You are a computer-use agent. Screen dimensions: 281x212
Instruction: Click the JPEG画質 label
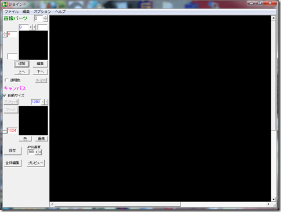click(34, 147)
